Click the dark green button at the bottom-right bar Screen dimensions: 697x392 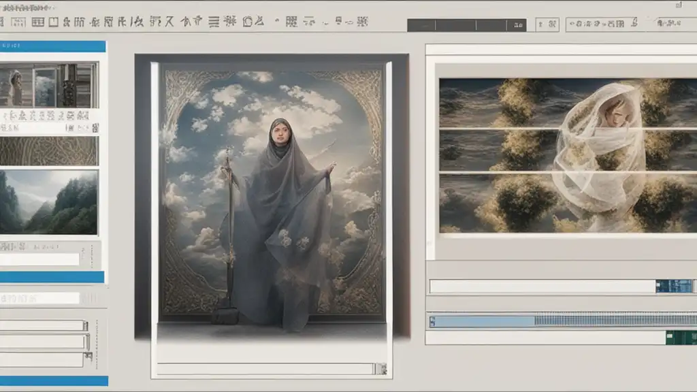(681, 338)
